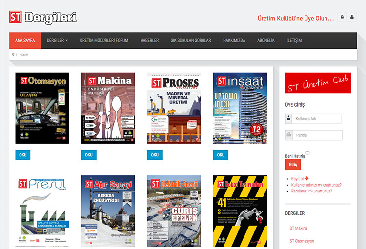This screenshot has height=249, width=366.
Task: Open the ST Presül magazine cover
Action: (42, 211)
